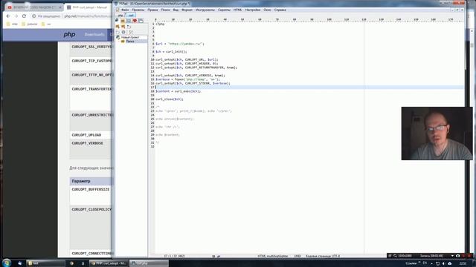Open the Проекты menu in PSPad
476x267 pixels.
138,10
